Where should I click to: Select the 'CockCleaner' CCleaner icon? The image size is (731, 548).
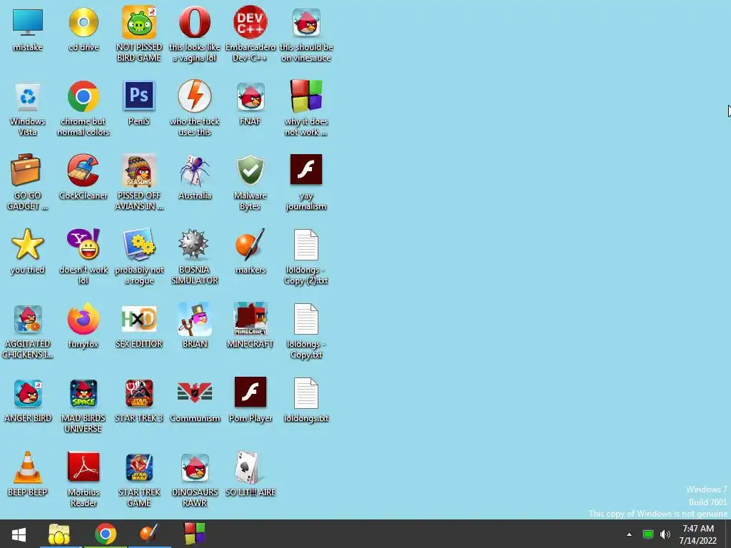(84, 170)
